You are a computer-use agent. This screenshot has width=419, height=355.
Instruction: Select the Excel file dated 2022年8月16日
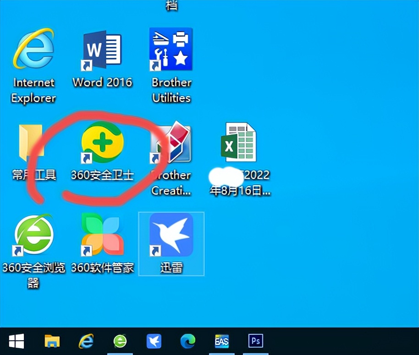[x=239, y=142]
